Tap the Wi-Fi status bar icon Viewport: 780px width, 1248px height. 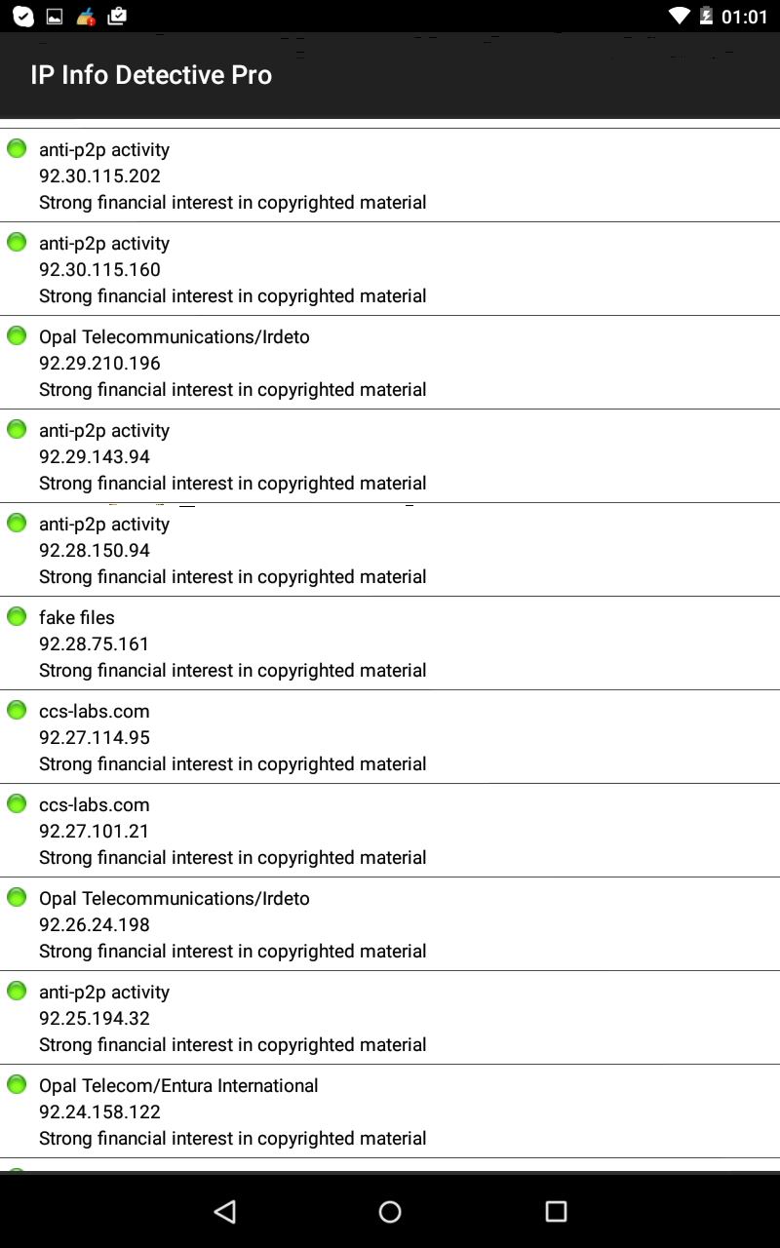click(x=680, y=16)
